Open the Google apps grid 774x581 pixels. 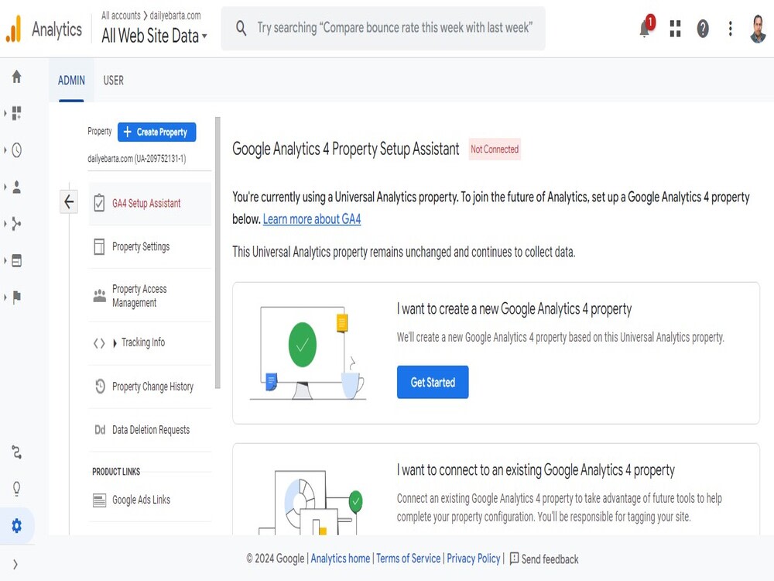coord(675,29)
